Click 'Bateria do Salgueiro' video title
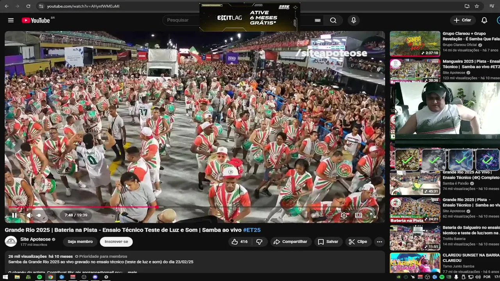The width and height of the screenshot is (500, 281). click(471, 230)
